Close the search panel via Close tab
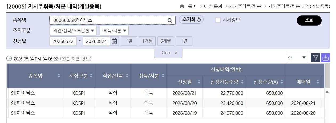This screenshot has height=123, width=336. [x=168, y=53]
